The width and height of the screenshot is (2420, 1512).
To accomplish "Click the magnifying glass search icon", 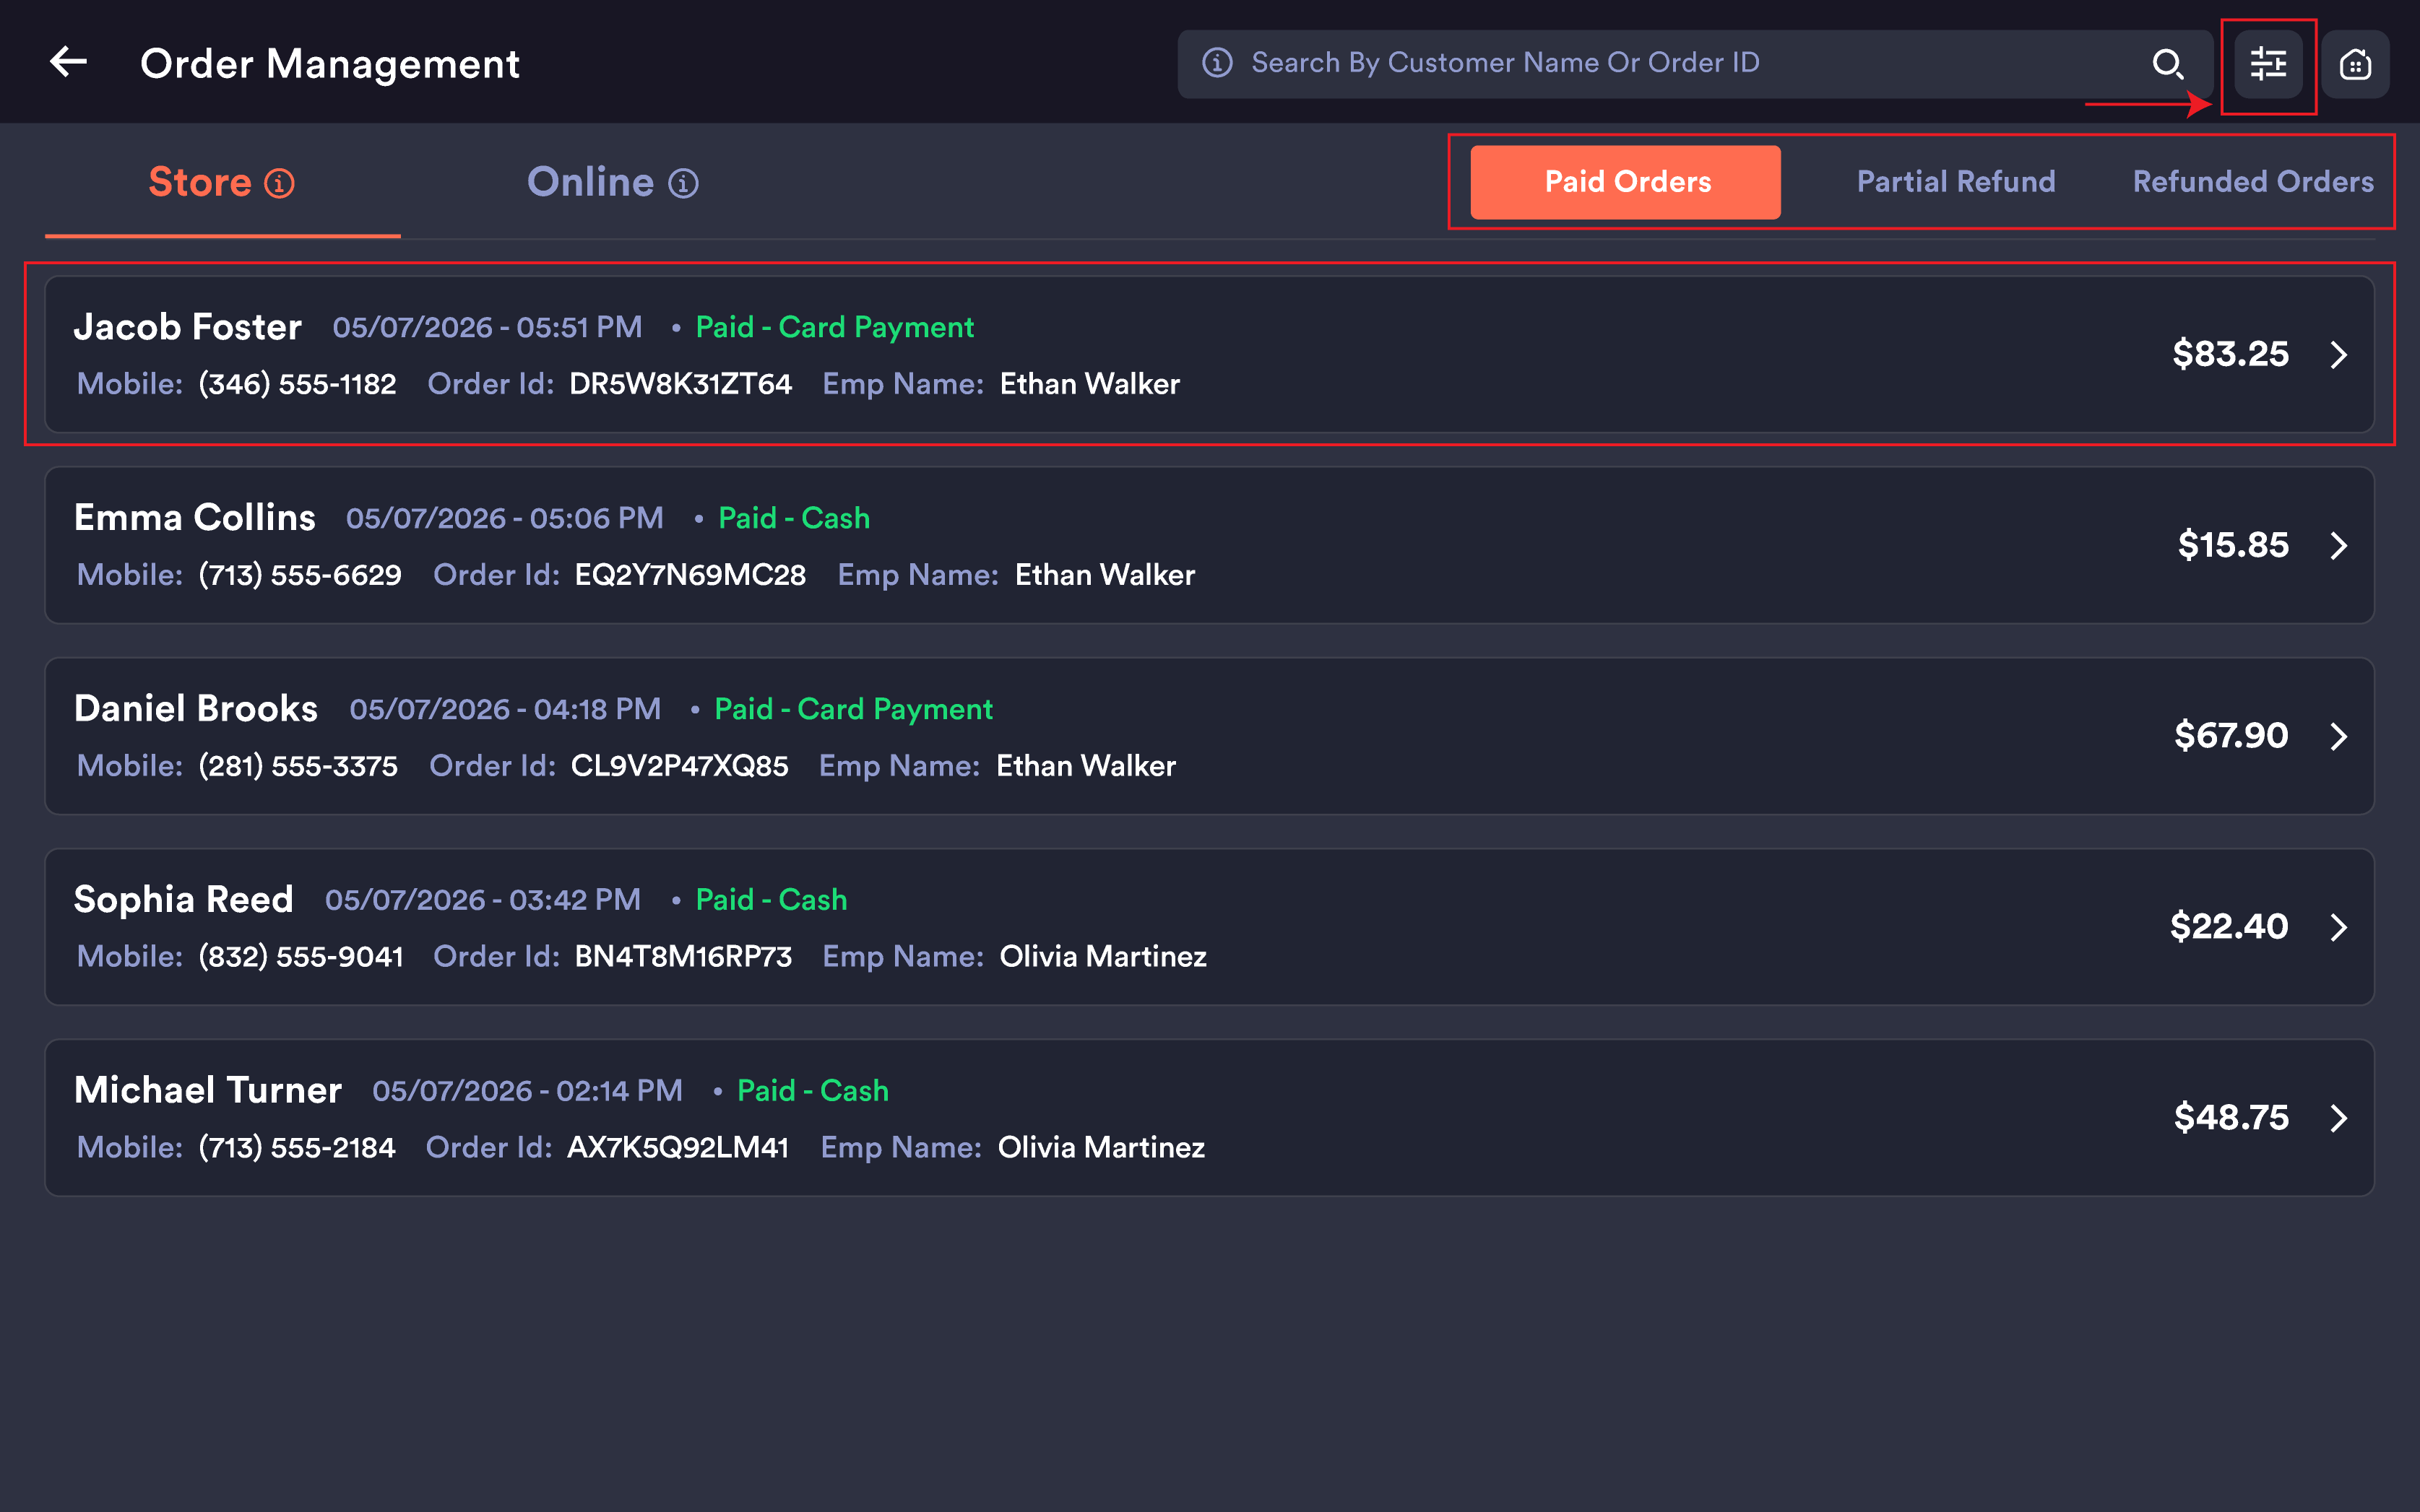I will click(2167, 64).
